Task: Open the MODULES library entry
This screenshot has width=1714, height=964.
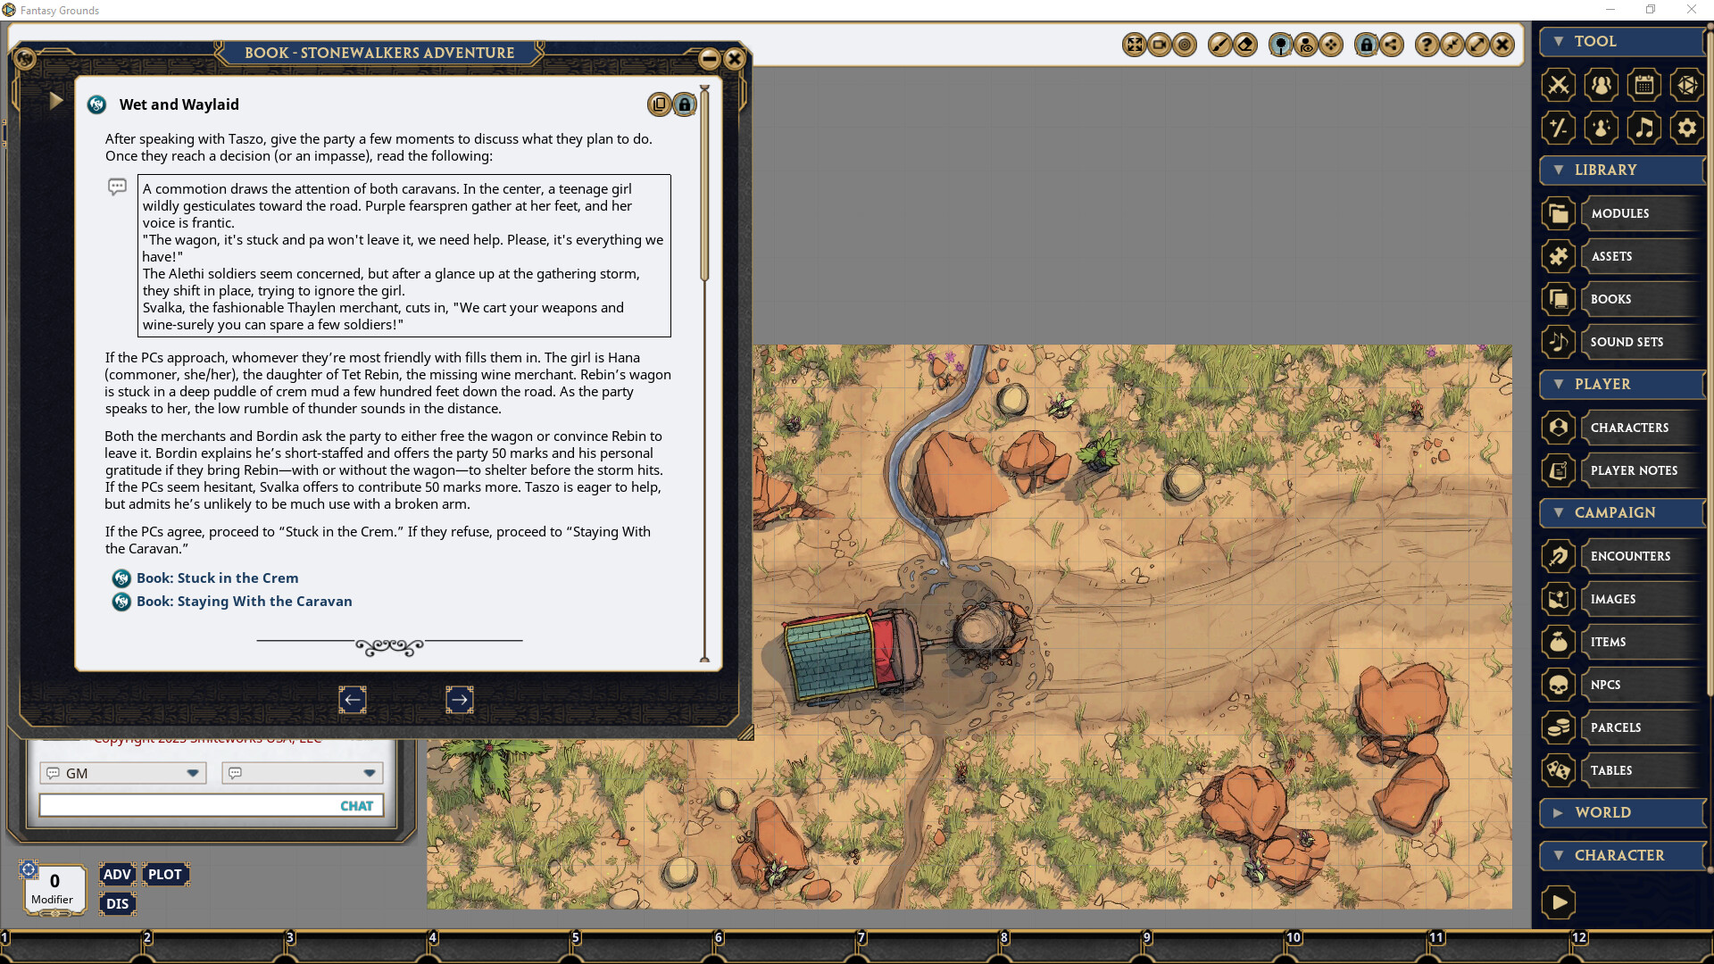Action: tap(1619, 213)
